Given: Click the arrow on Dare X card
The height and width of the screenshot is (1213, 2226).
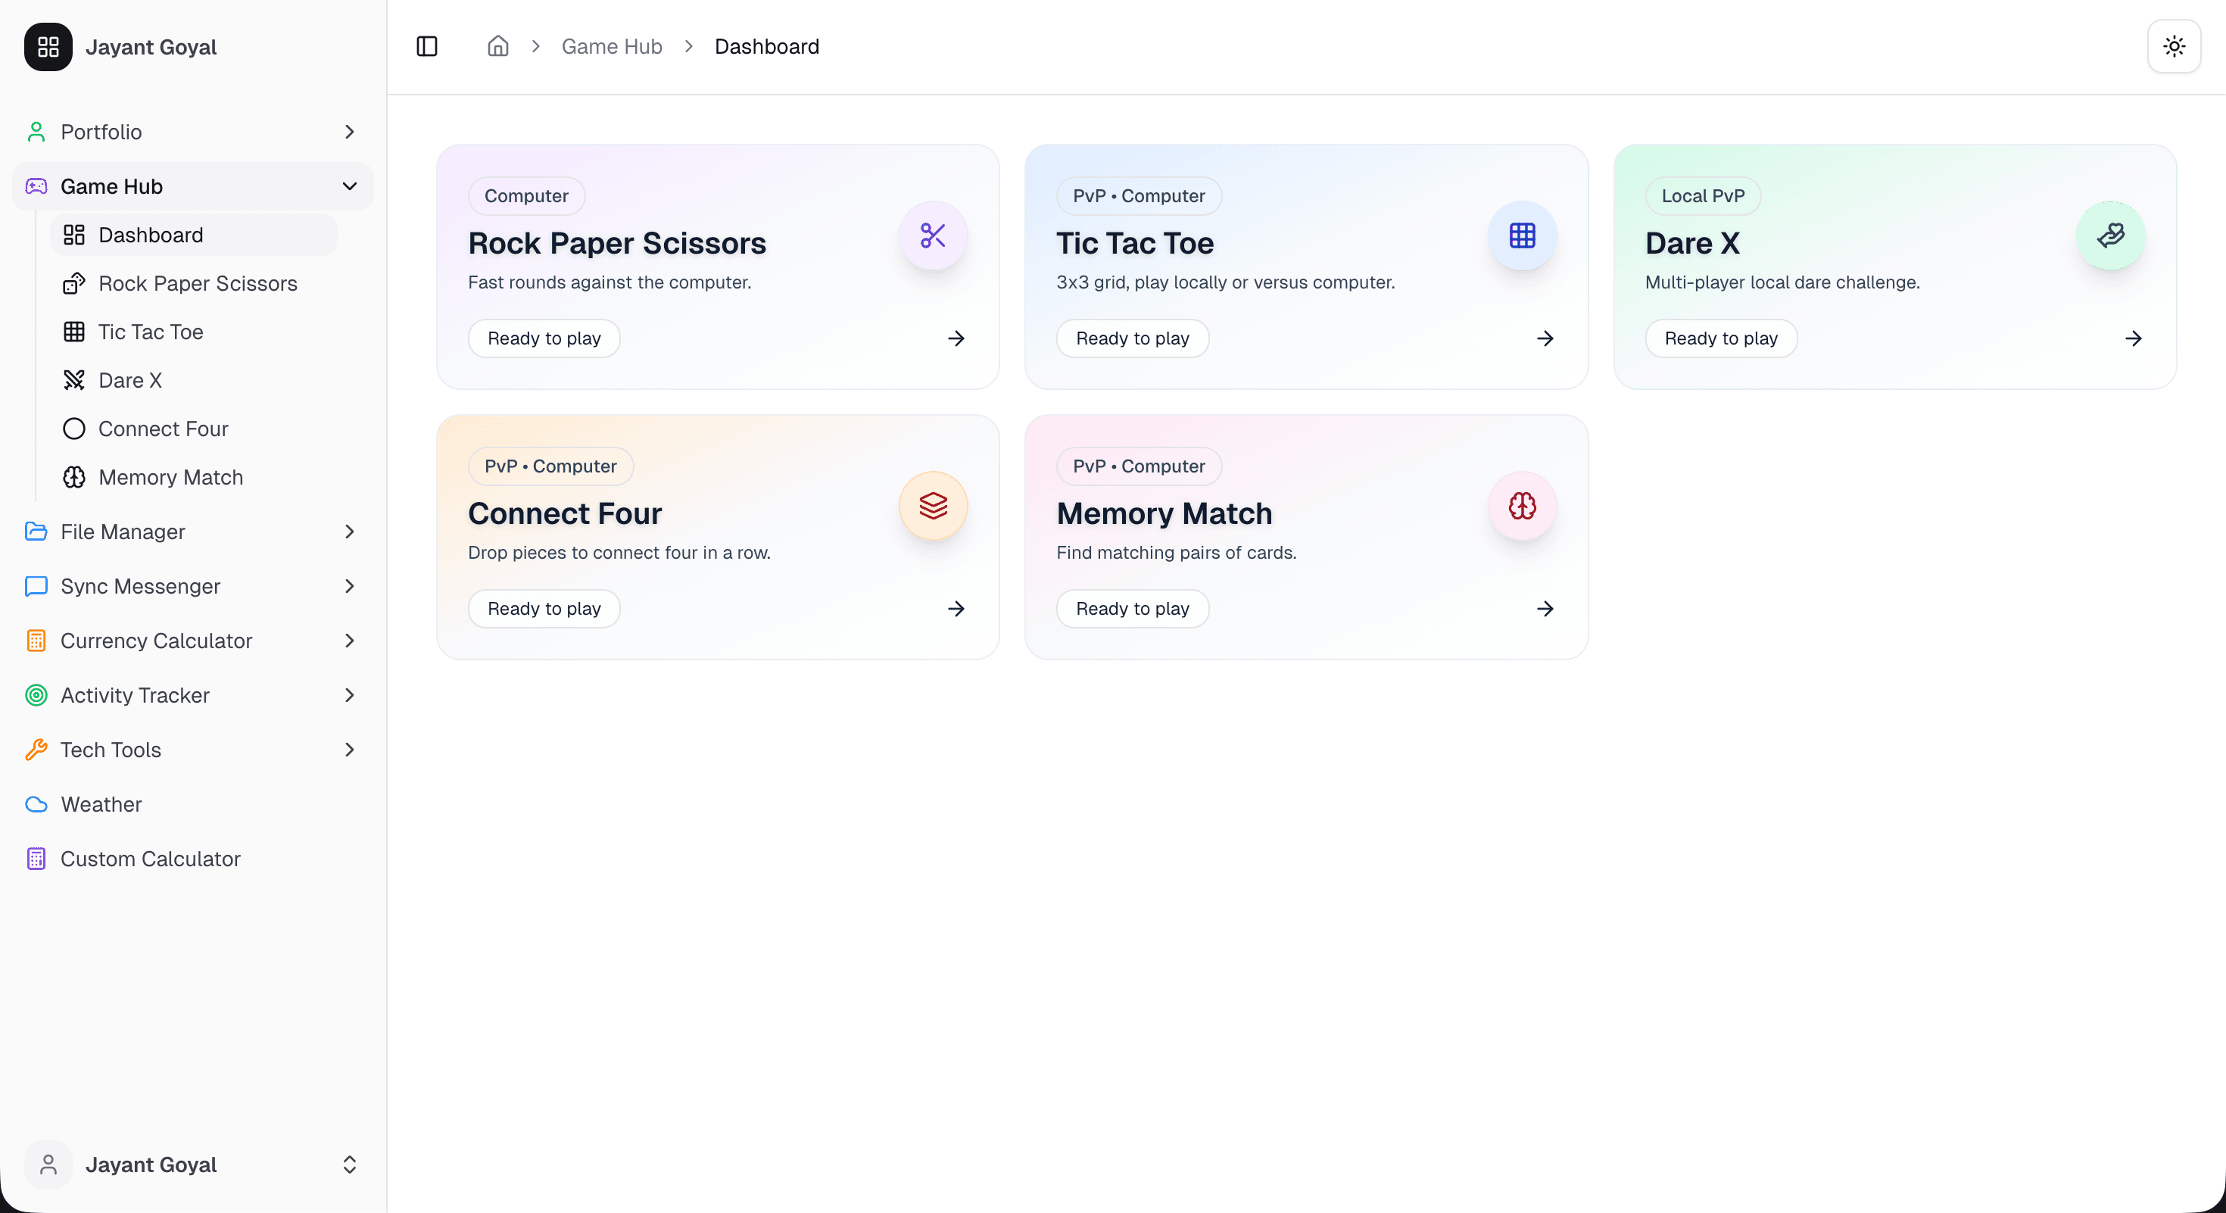Looking at the screenshot, I should 2134,338.
